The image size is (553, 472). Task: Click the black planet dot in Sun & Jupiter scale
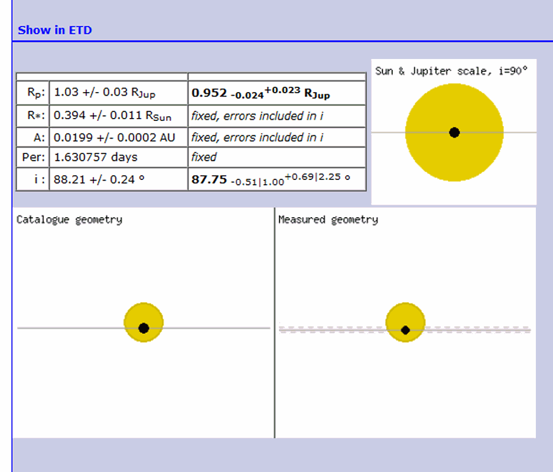tap(454, 132)
